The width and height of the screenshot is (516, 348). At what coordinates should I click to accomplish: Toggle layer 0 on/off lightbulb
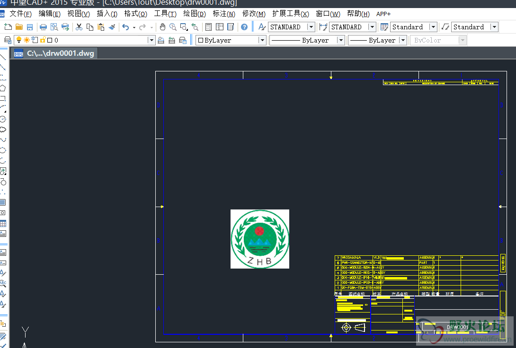[x=19, y=40]
